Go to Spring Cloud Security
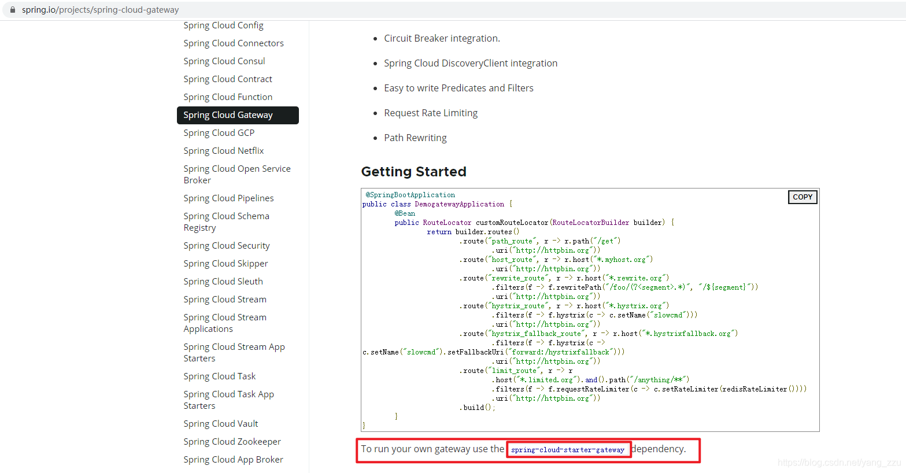This screenshot has width=906, height=473. click(227, 246)
